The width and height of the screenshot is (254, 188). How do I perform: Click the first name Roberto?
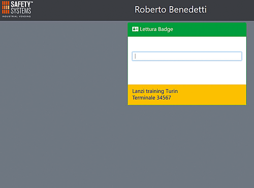coord(150,10)
